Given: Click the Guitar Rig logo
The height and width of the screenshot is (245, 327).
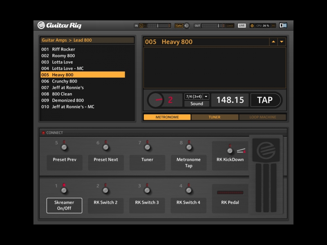Looking at the screenshot, I should point(59,25).
